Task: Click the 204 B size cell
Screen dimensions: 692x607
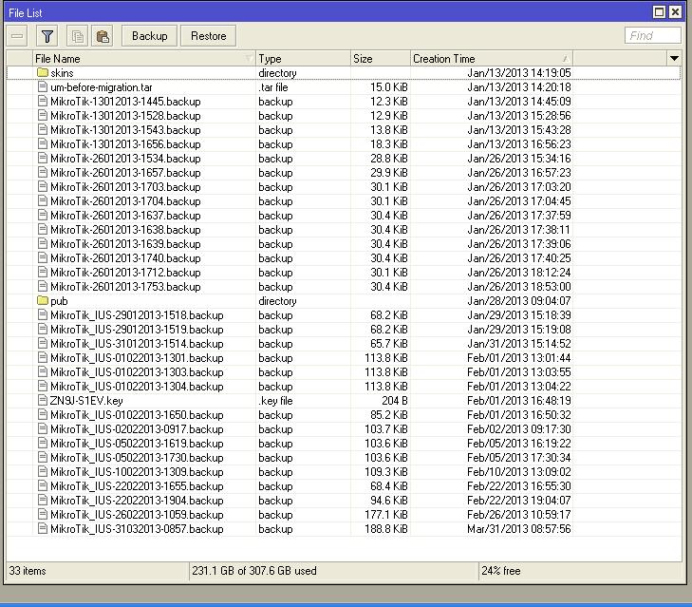Action: (x=395, y=400)
